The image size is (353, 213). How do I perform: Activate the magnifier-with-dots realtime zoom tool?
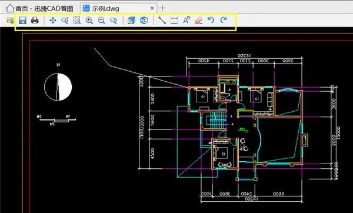[x=65, y=21]
